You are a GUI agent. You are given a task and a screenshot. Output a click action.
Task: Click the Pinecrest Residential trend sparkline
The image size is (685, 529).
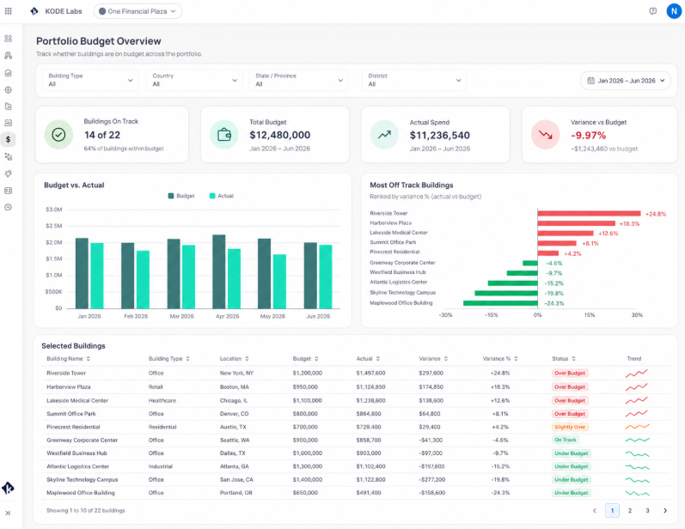click(638, 427)
